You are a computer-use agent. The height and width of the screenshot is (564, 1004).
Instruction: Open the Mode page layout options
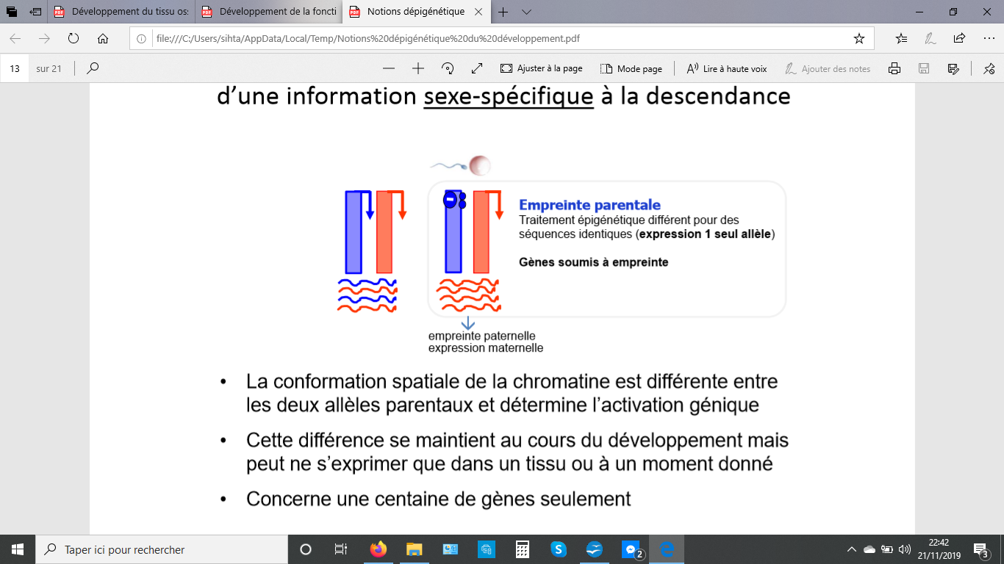tap(631, 68)
